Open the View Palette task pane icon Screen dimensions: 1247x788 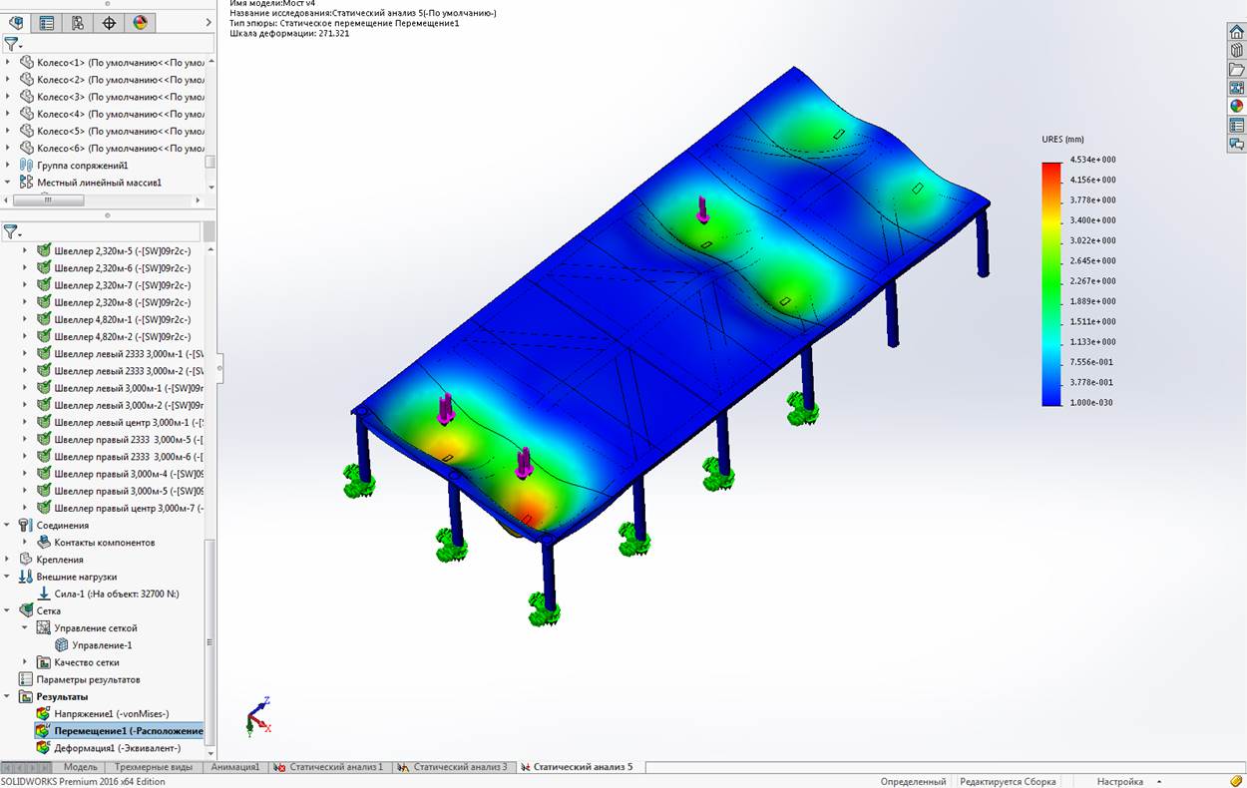click(x=1236, y=88)
